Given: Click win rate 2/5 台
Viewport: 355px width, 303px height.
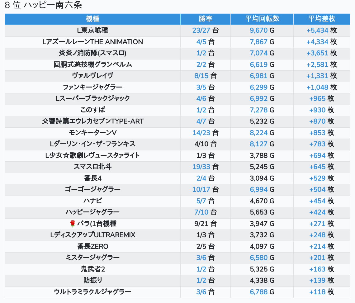Looking at the screenshot, I should [206, 247].
